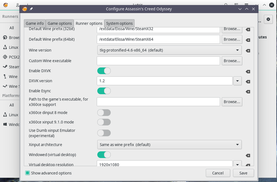Toggle the Enable DXVK switch
This screenshot has width=277, height=182.
pyautogui.click(x=104, y=71)
